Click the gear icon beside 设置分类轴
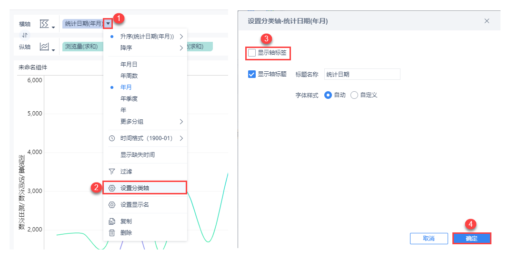 (112, 188)
